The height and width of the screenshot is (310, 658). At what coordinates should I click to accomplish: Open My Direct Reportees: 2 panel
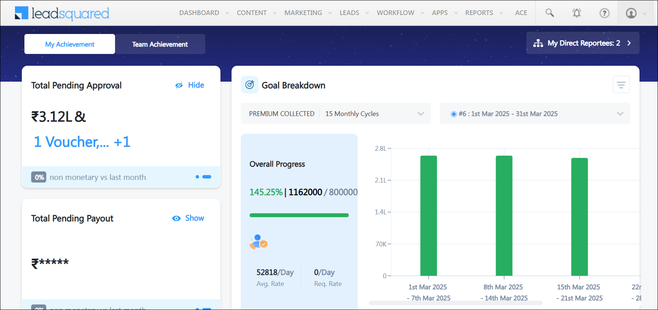click(583, 43)
